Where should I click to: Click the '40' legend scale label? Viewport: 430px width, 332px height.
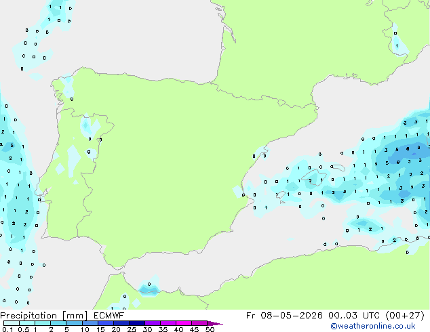[x=178, y=329]
